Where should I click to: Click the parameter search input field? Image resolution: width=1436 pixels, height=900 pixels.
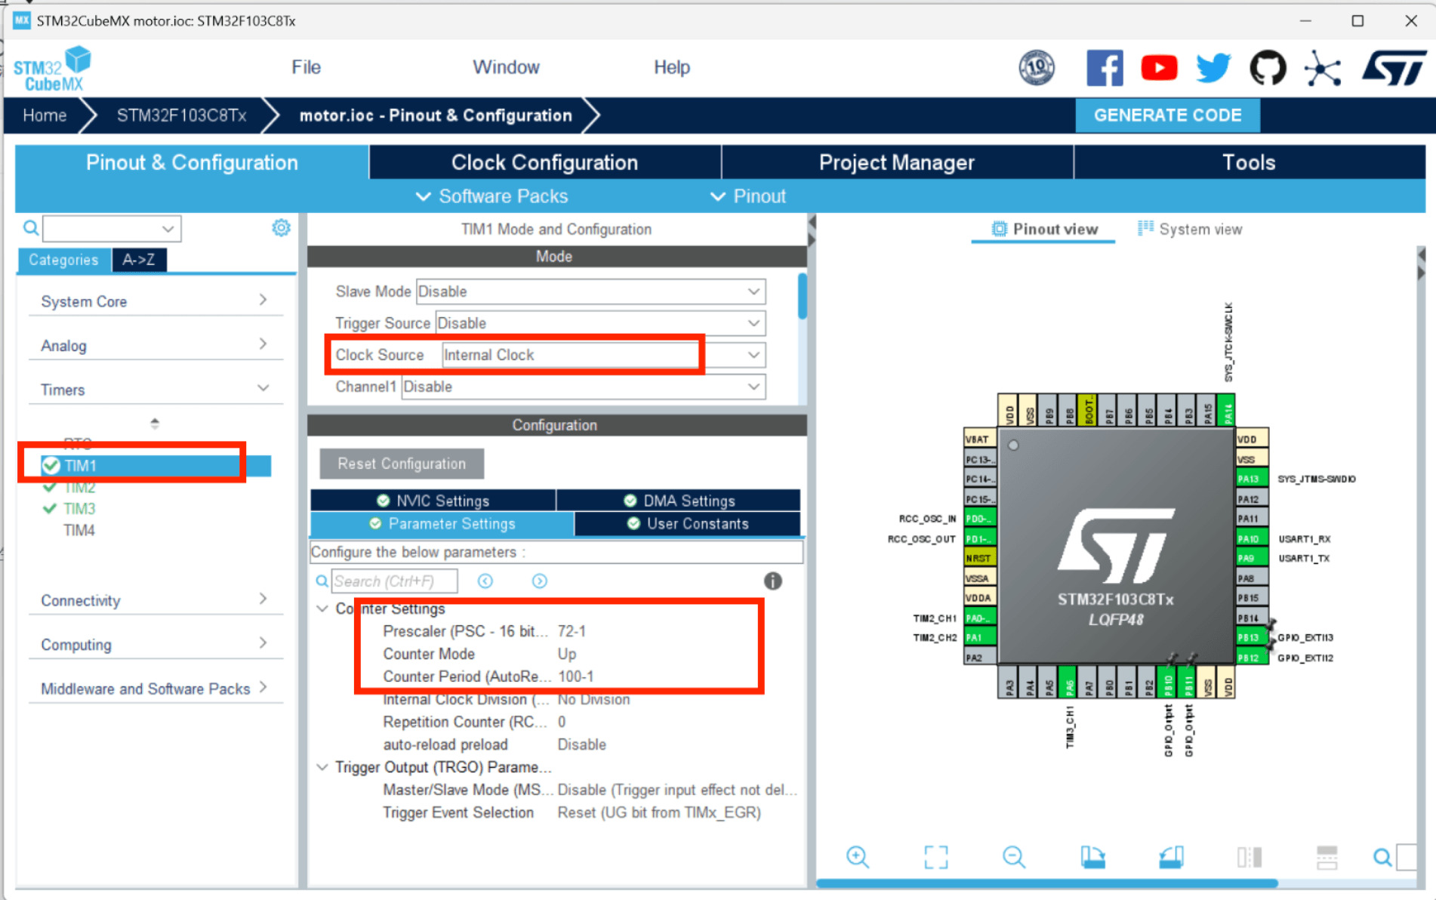(394, 581)
